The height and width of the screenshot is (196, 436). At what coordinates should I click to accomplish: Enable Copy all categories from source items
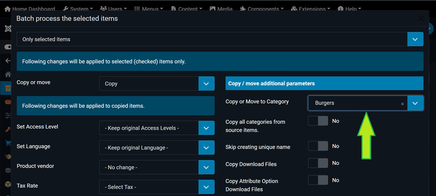(318, 121)
